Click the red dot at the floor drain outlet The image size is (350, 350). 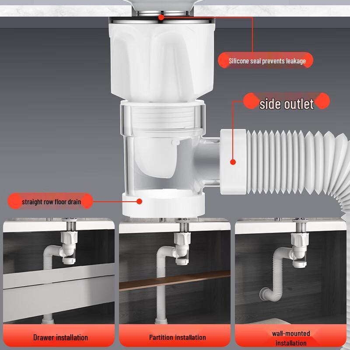pos(140,201)
